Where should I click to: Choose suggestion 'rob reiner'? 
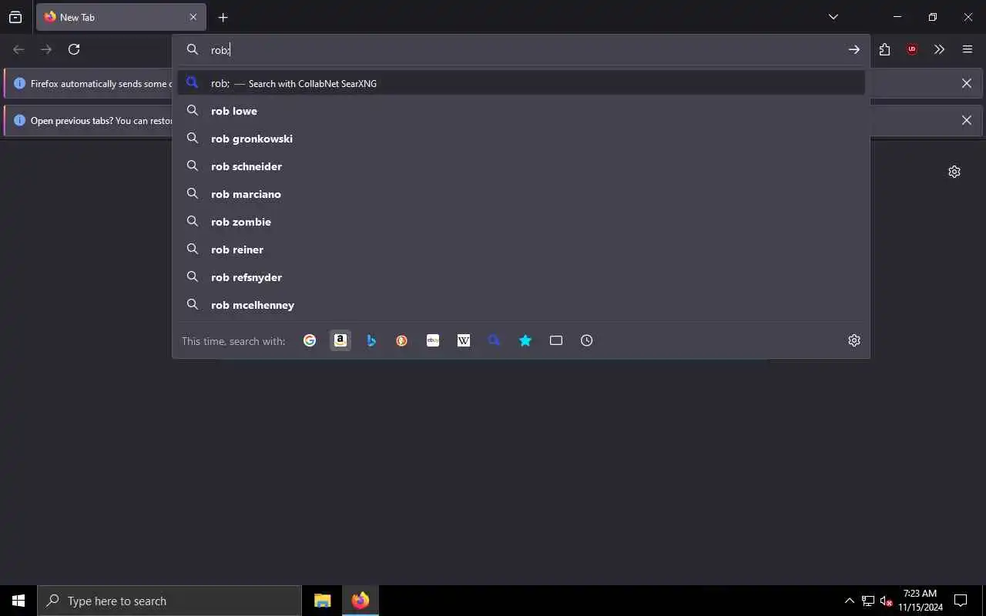click(x=521, y=249)
